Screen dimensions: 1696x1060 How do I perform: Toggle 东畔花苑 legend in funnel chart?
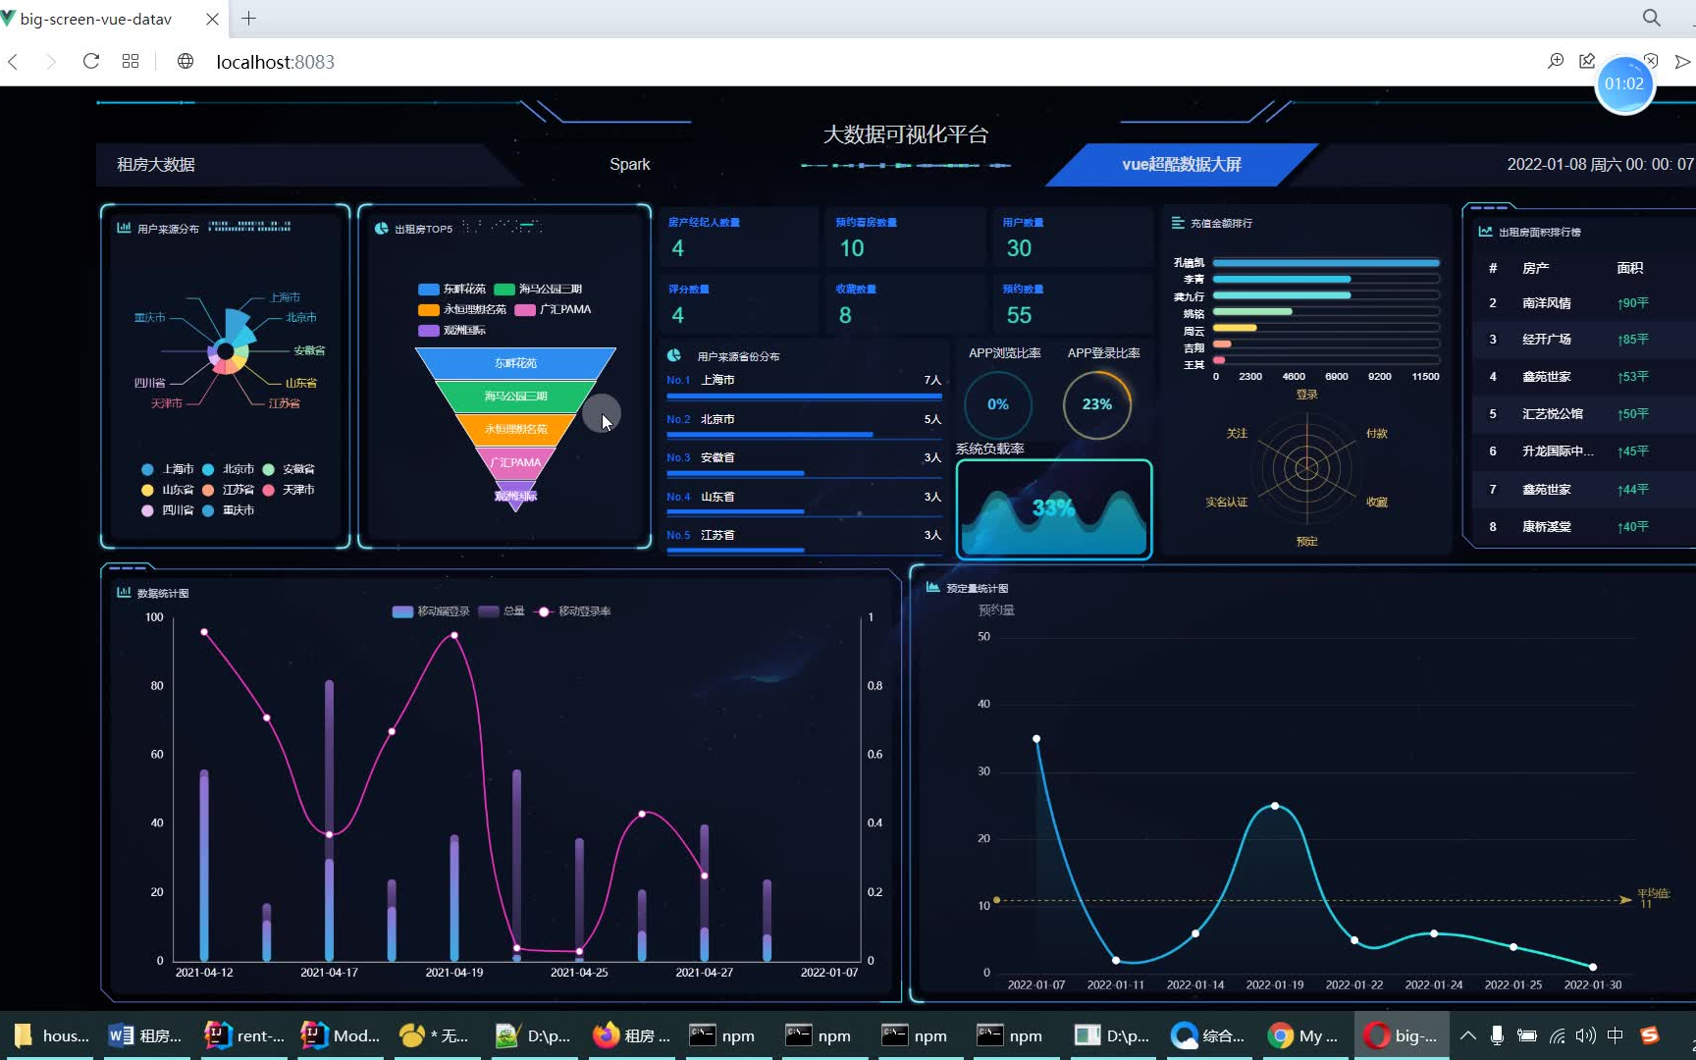[x=451, y=289]
